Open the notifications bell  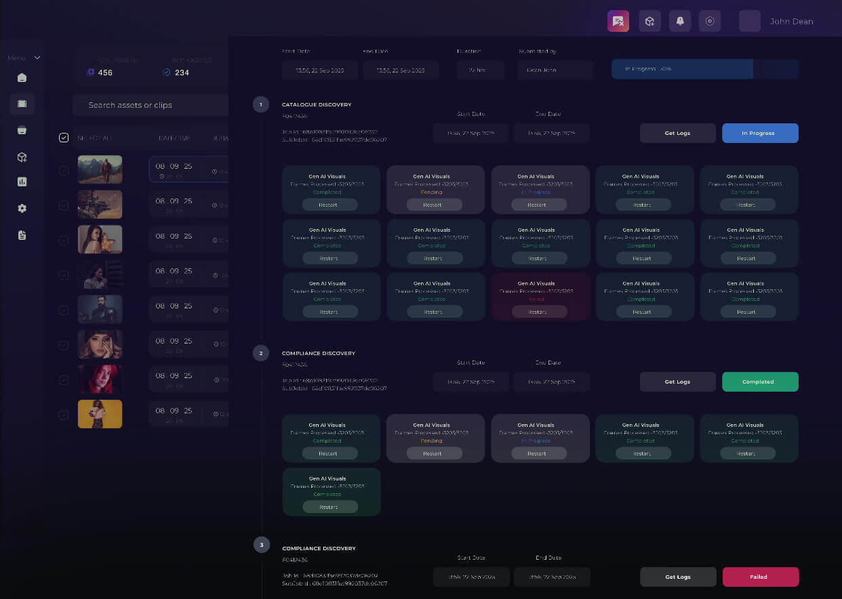(x=680, y=21)
